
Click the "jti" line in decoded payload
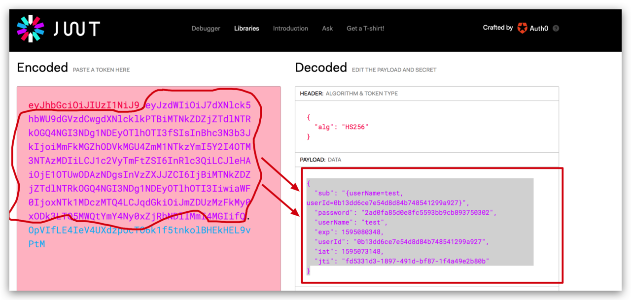[x=402, y=261]
